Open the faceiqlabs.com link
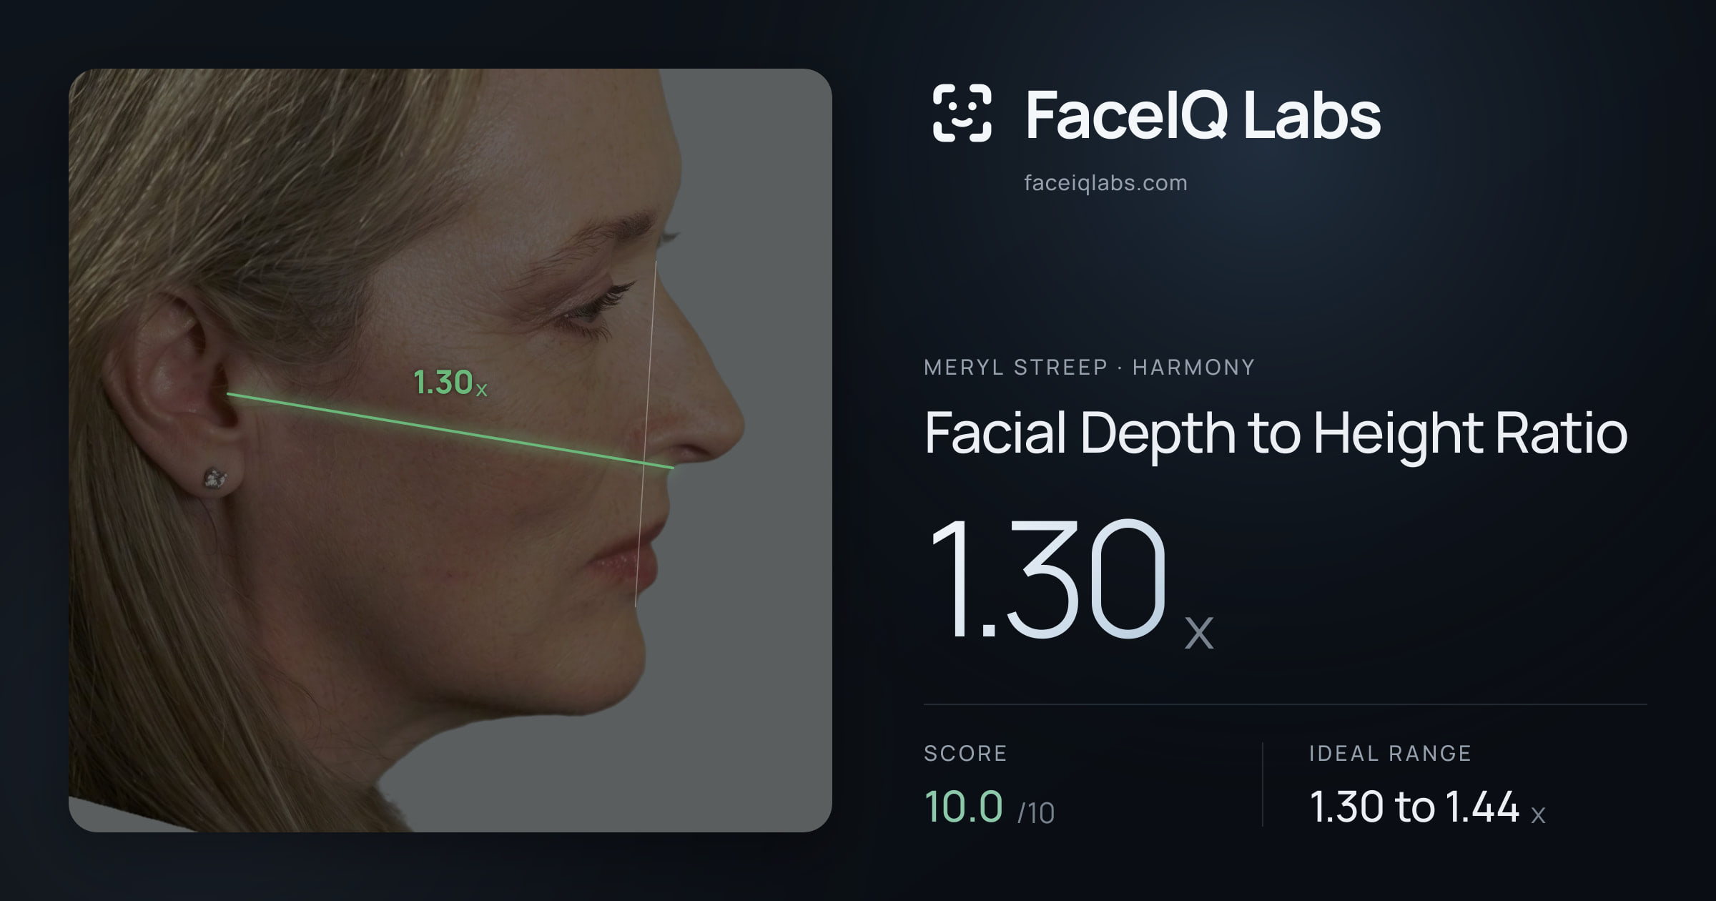This screenshot has width=1716, height=901. point(1105,183)
